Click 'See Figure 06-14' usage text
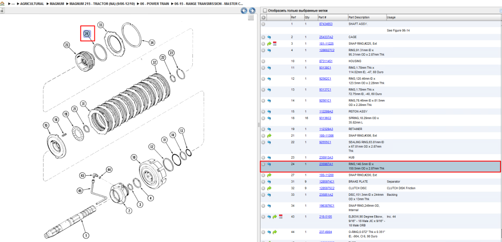Viewport: 502px width, 242px height. [398, 31]
